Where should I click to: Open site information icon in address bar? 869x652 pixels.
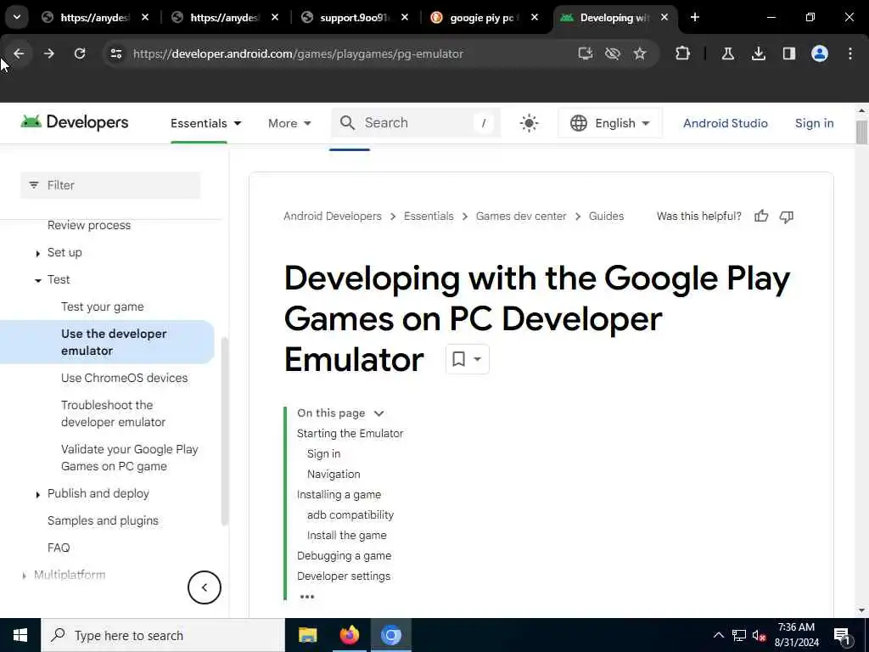pos(115,53)
